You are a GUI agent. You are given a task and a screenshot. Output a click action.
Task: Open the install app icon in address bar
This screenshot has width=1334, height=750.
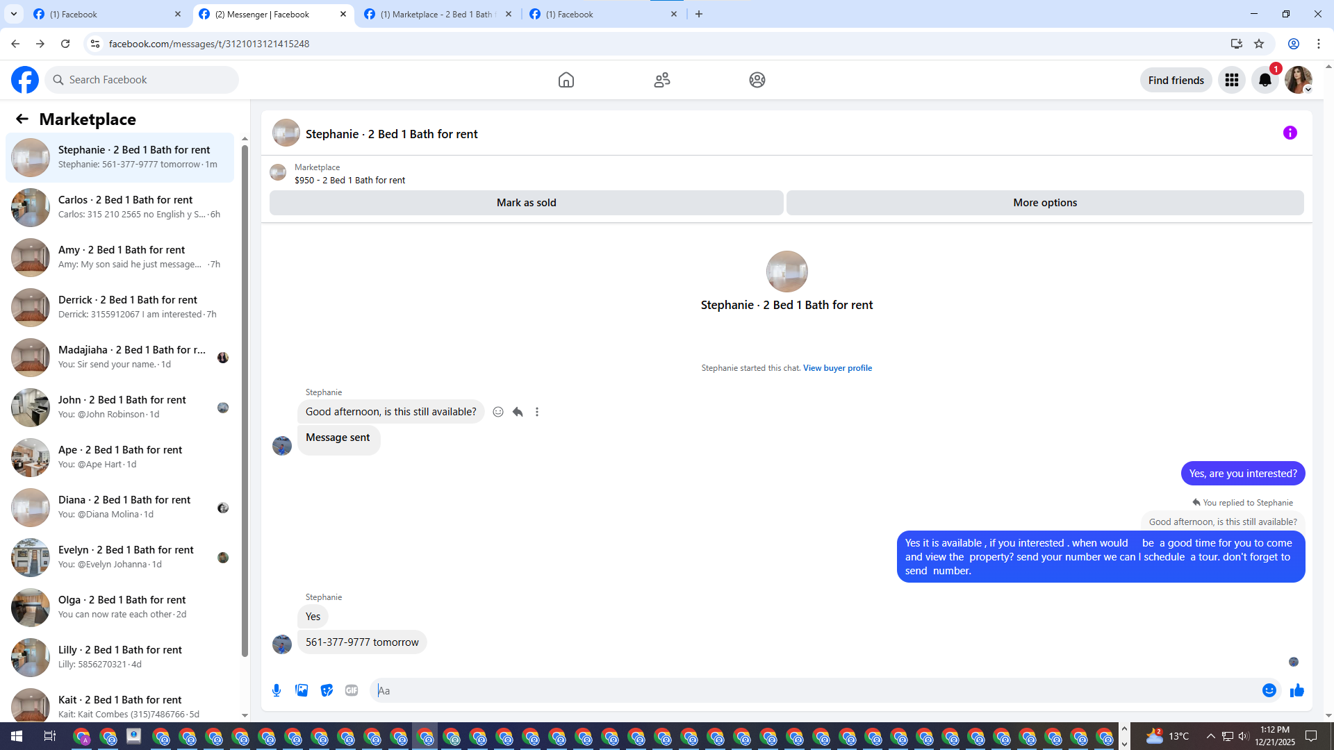(1237, 44)
